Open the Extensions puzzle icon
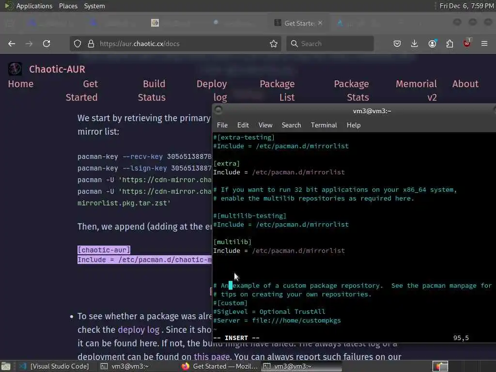Image resolution: width=496 pixels, height=372 pixels. pos(449,44)
